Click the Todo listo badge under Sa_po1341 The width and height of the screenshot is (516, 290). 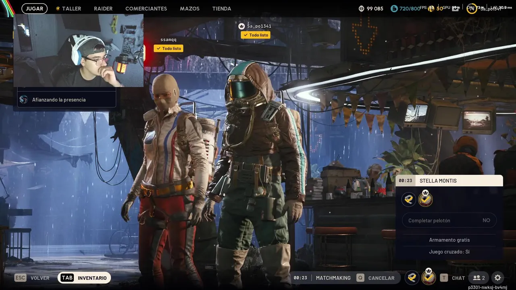[256, 35]
